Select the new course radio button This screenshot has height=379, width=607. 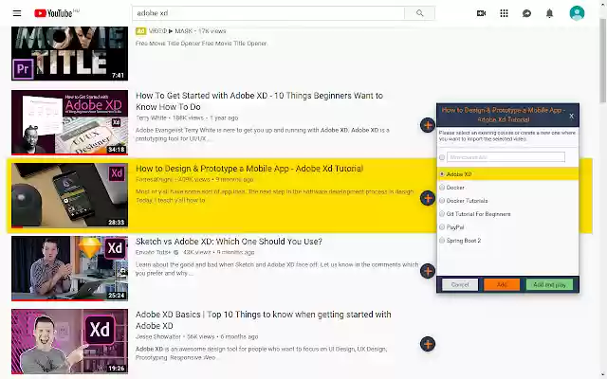tap(442, 157)
